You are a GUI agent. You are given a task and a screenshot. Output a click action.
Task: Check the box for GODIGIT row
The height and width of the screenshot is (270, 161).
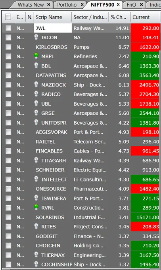(8, 236)
